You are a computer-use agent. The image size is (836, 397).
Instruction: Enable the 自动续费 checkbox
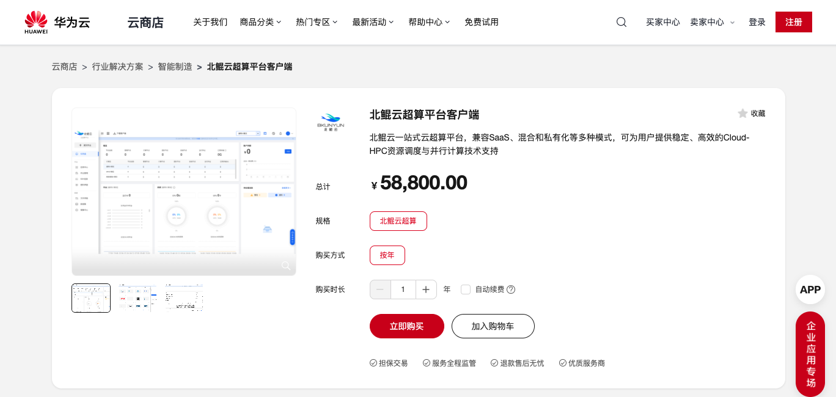click(466, 290)
